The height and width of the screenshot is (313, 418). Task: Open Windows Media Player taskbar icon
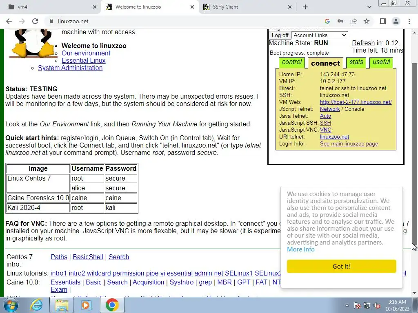click(86, 305)
